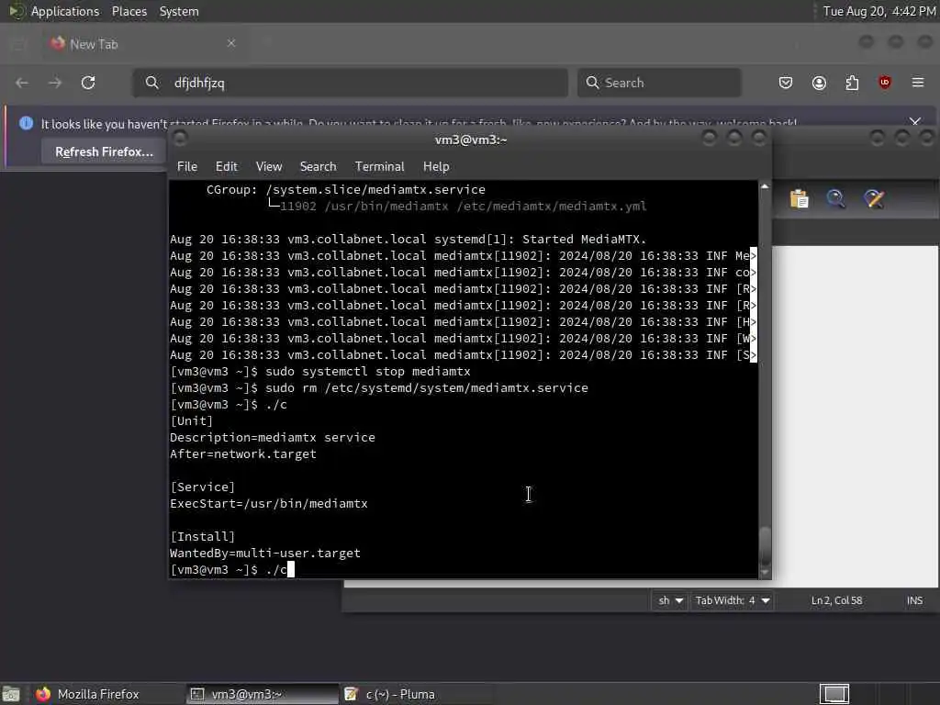This screenshot has height=705, width=940.
Task: Open the Pocket shield icon in Firefox
Action: click(786, 83)
